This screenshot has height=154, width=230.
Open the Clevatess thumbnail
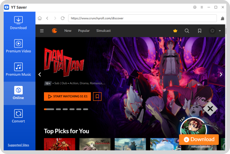click(x=95, y=144)
